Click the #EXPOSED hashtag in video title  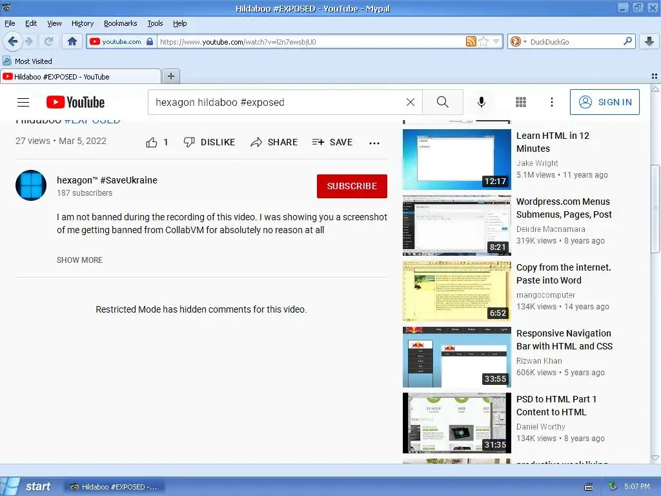(92, 121)
